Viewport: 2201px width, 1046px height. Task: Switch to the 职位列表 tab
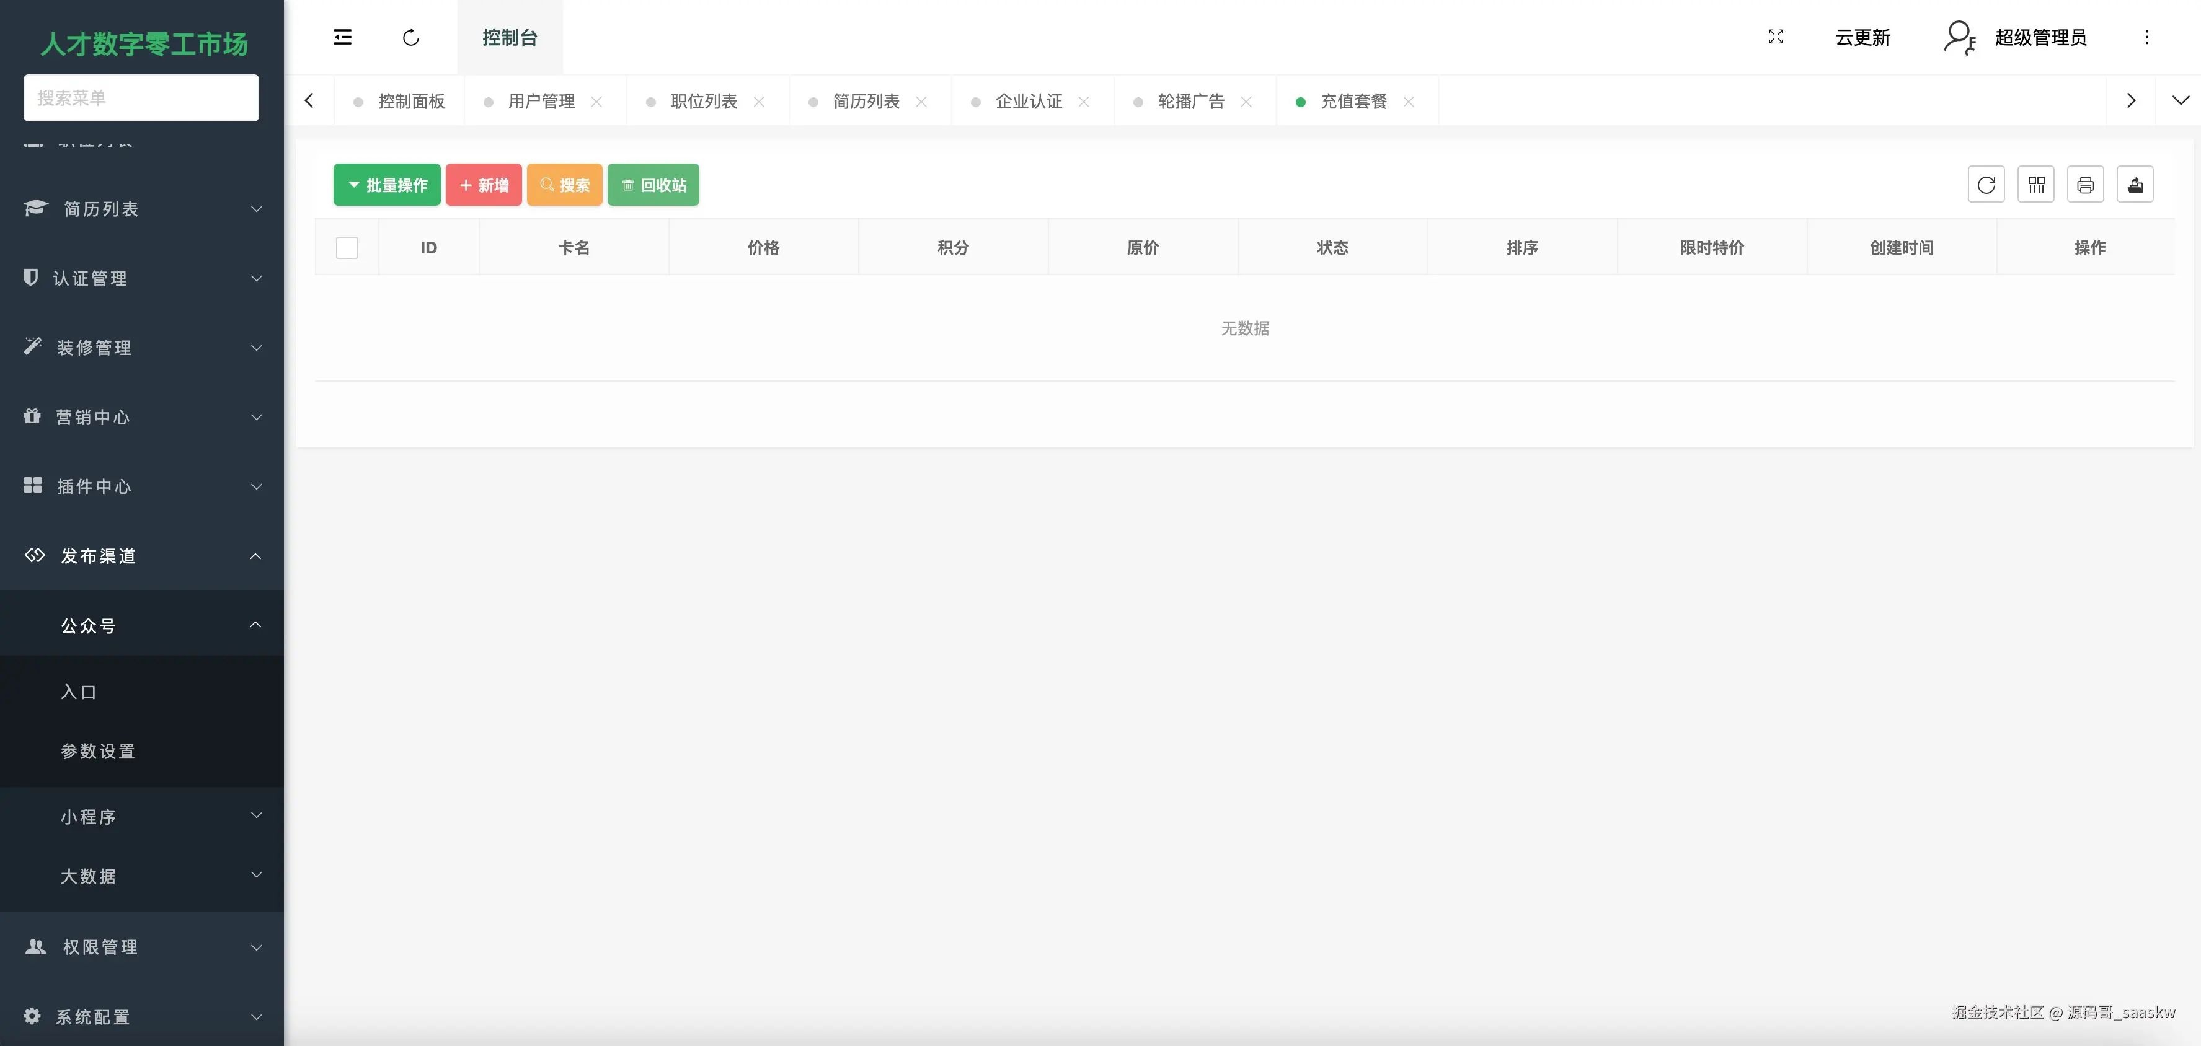tap(703, 102)
